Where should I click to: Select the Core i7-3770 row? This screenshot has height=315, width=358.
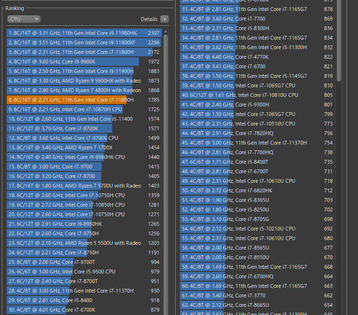[258, 296]
